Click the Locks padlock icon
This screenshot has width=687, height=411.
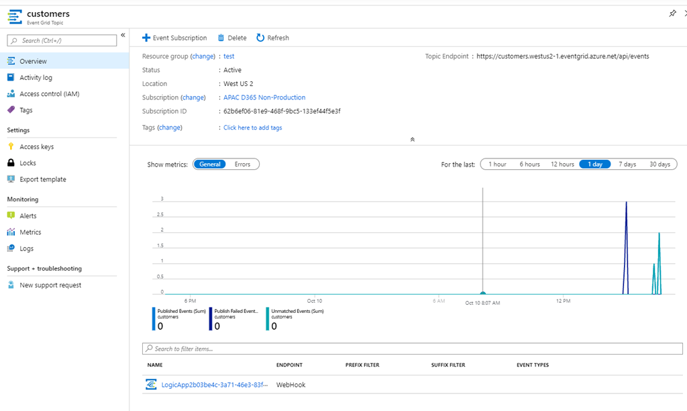click(x=11, y=163)
